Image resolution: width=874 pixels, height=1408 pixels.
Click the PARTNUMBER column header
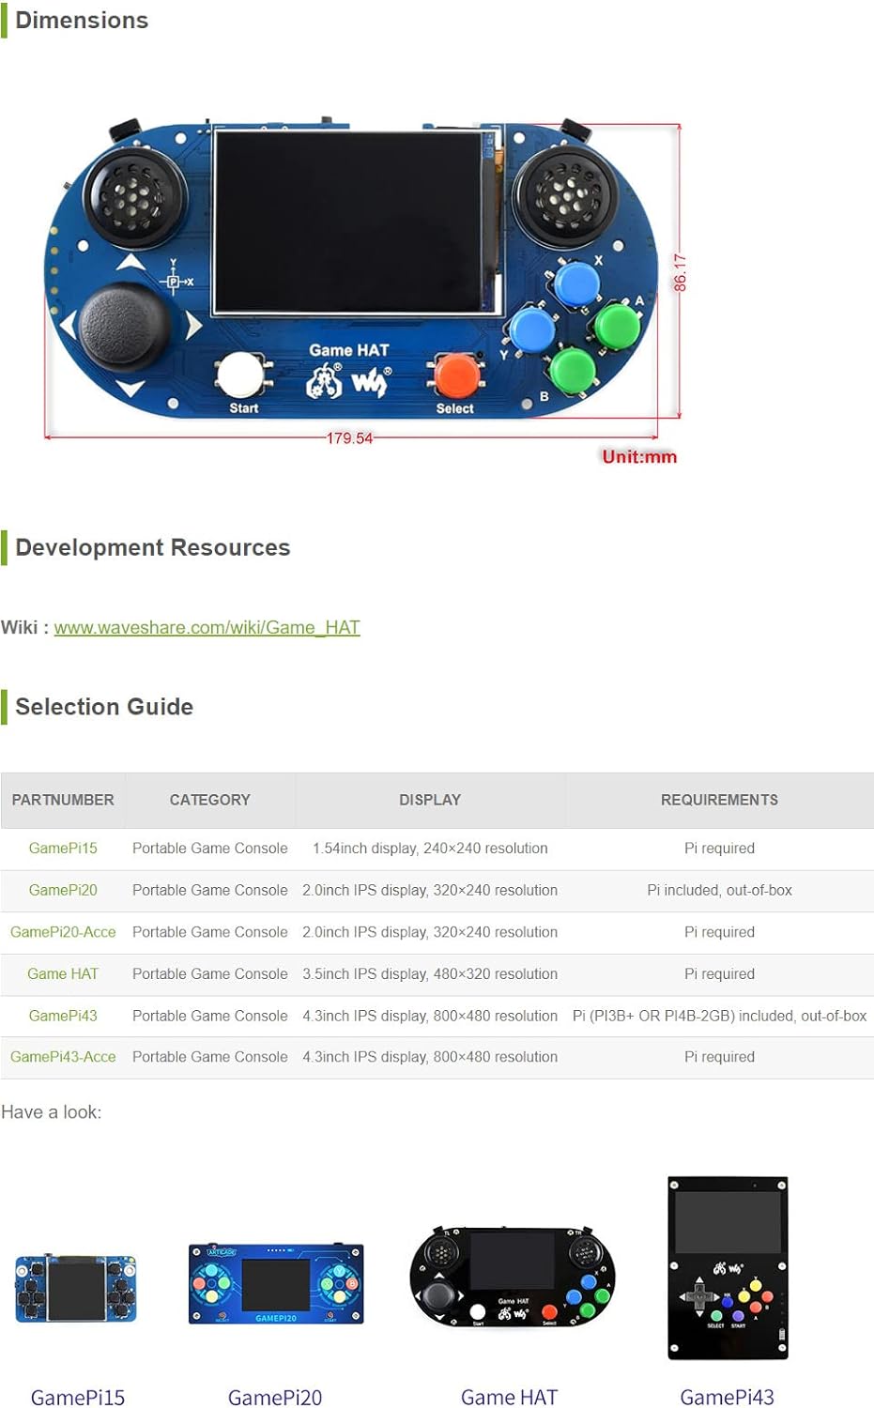click(63, 801)
